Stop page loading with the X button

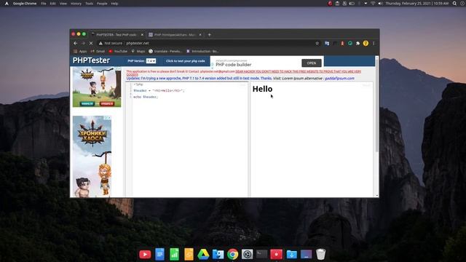tap(91, 44)
